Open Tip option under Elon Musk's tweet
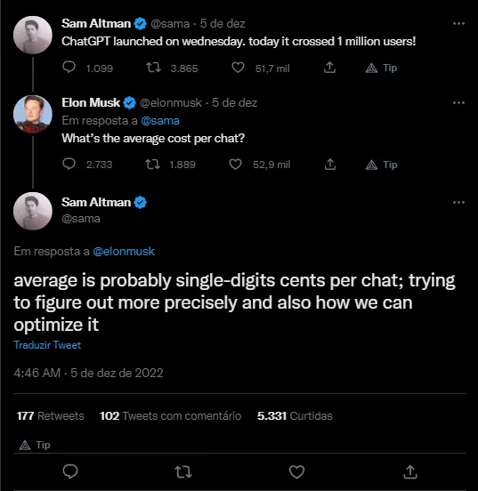 (381, 165)
